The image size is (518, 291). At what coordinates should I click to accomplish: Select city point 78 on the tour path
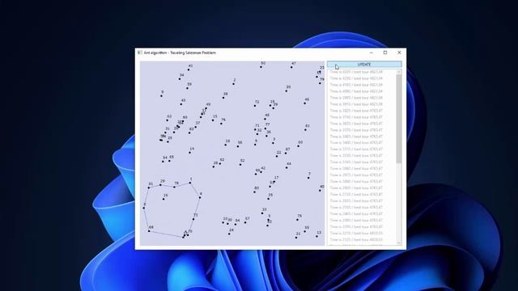tap(175, 187)
